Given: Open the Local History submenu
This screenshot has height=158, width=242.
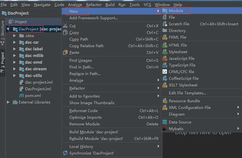Looking at the screenshot, I should (x=111, y=146).
